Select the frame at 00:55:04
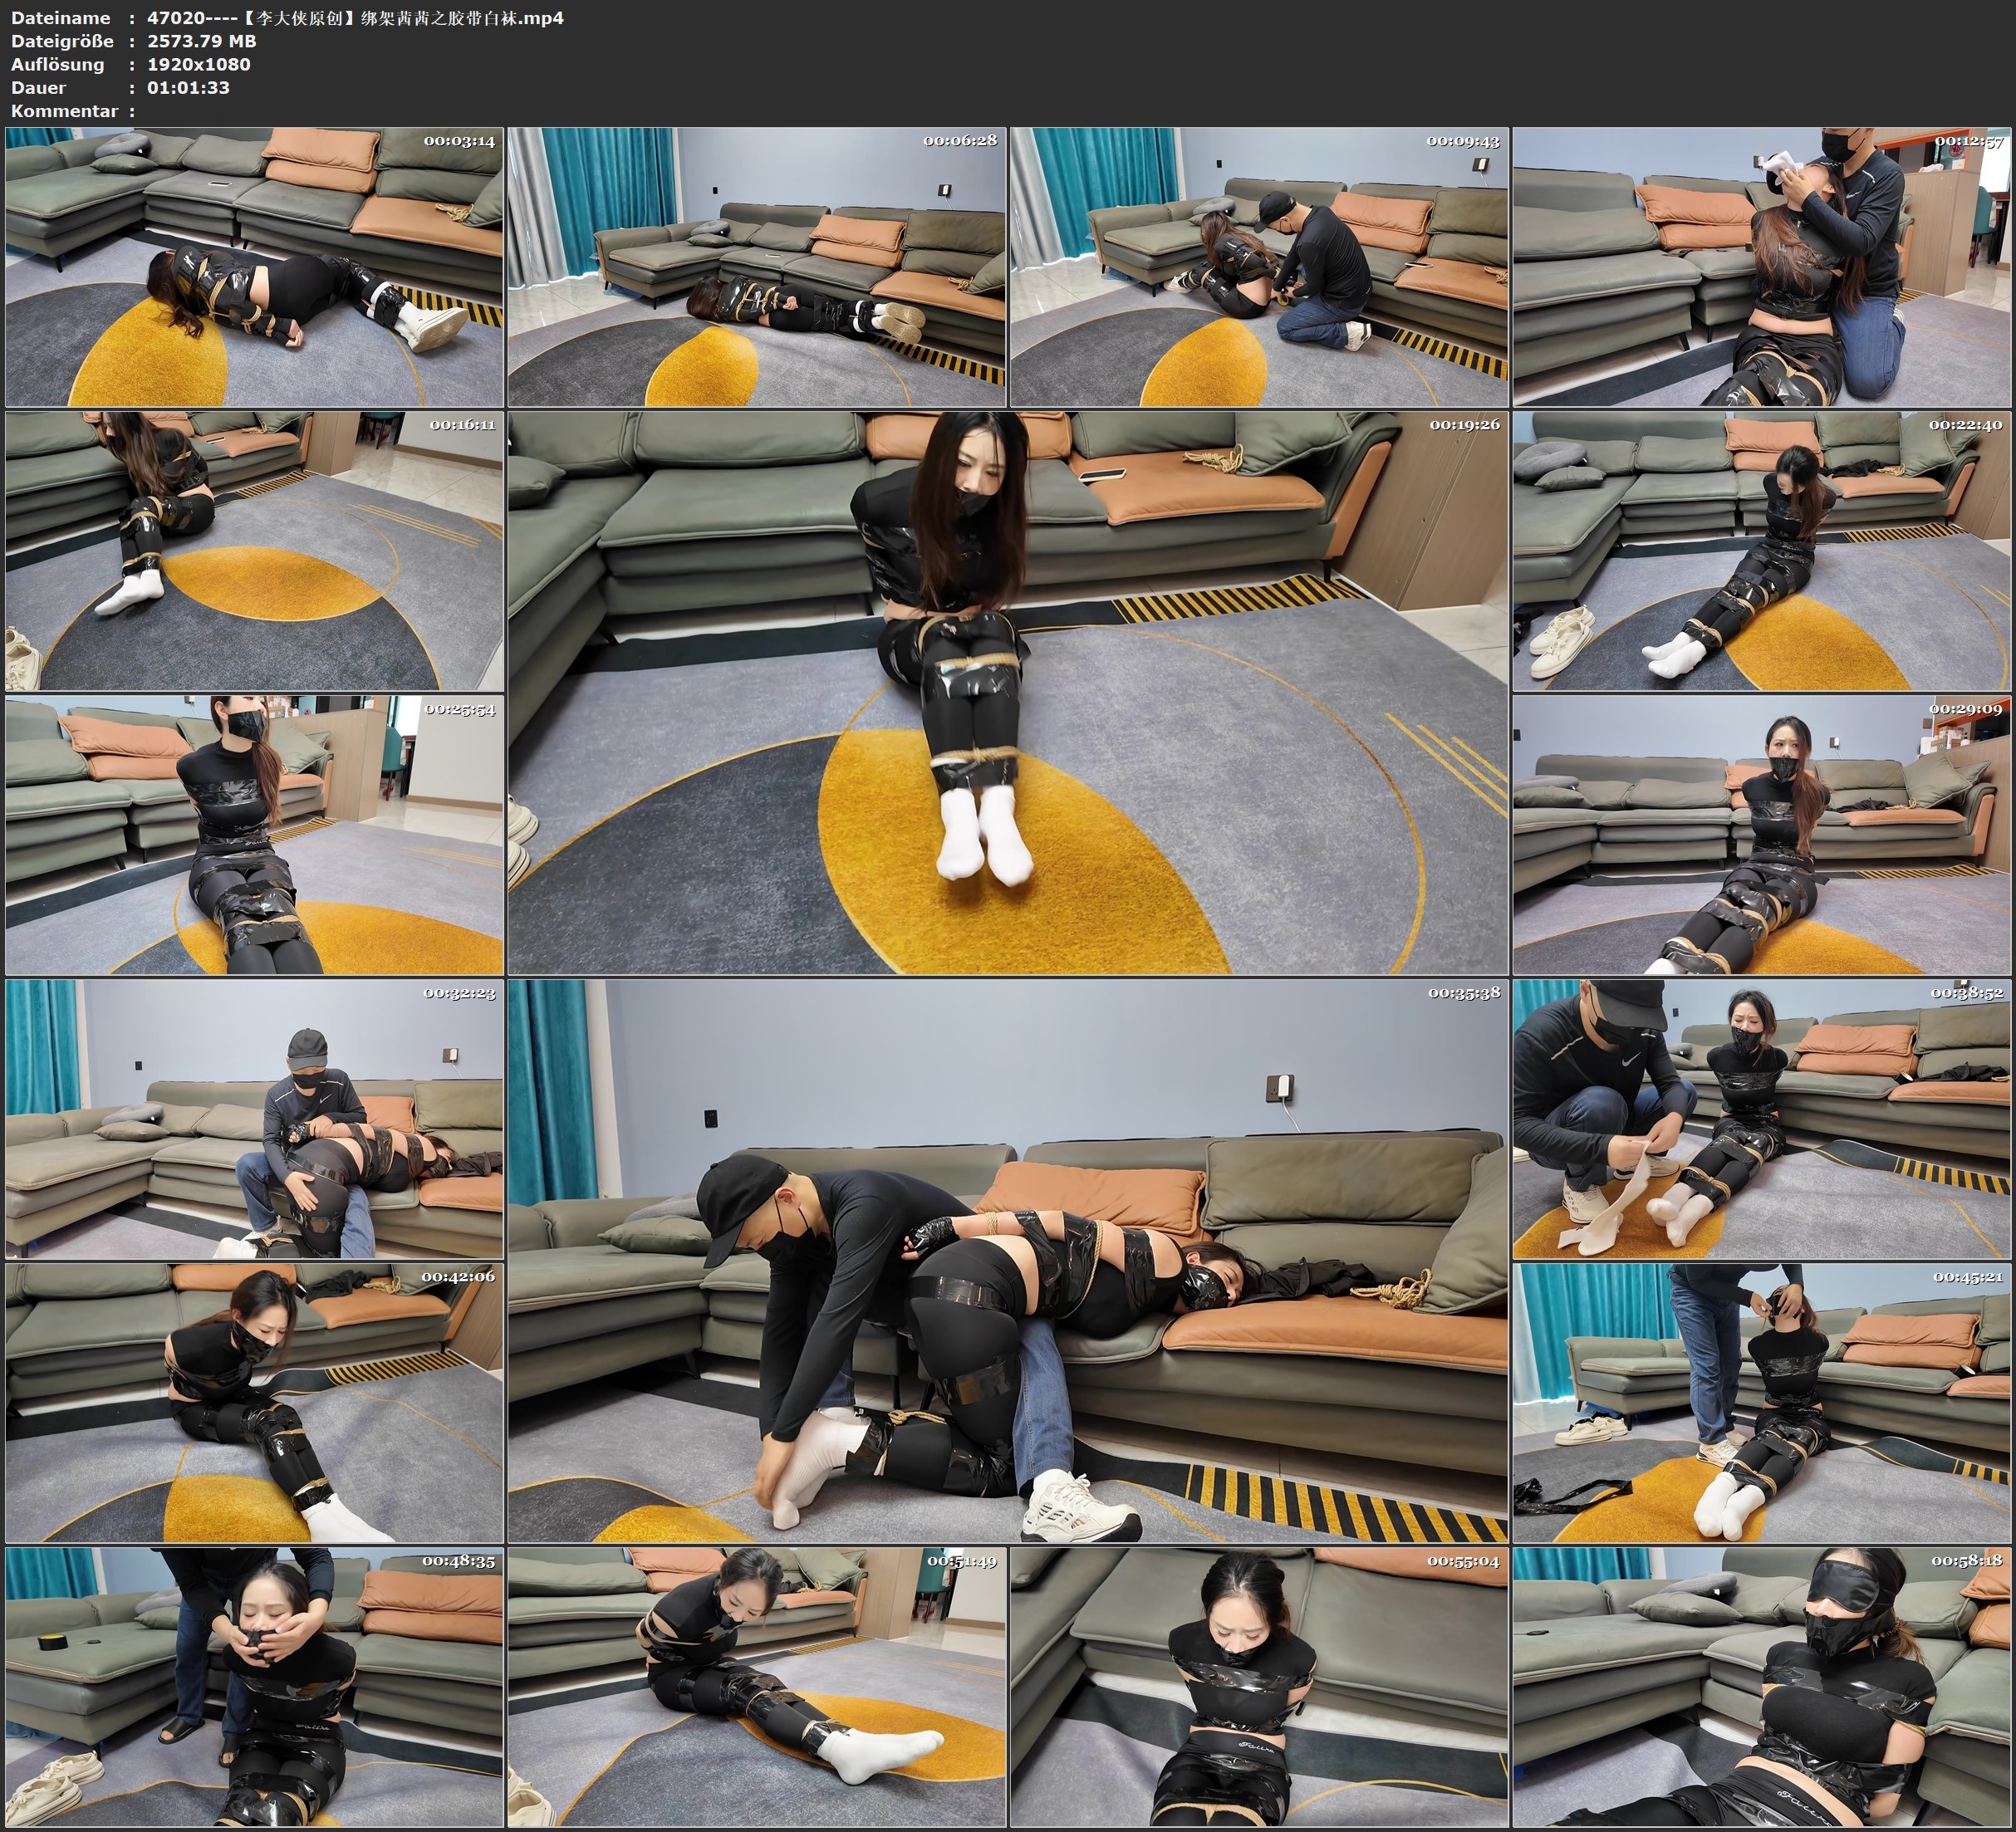Screen dimensions: 2016x1832 [x=1259, y=1687]
